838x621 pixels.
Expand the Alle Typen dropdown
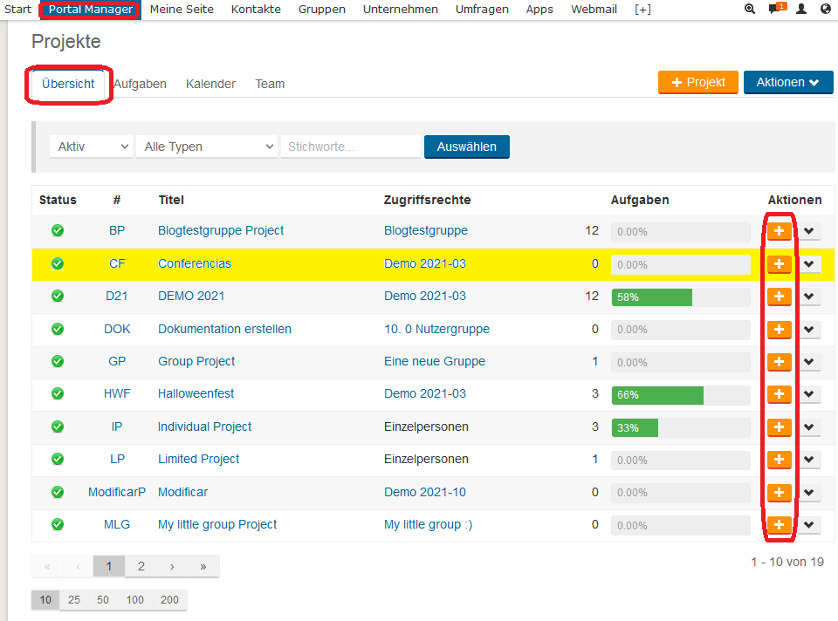click(207, 147)
